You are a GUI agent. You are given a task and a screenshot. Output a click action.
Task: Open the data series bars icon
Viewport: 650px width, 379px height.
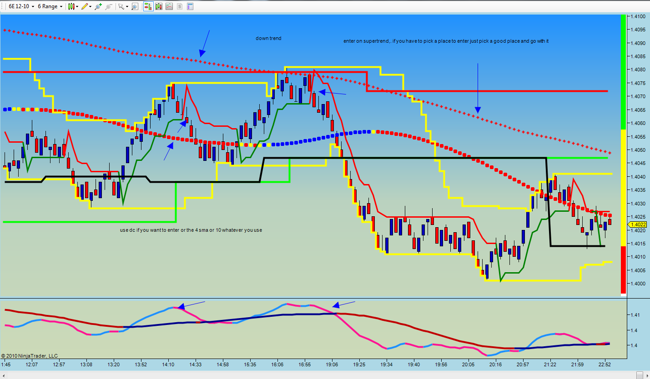pos(159,6)
